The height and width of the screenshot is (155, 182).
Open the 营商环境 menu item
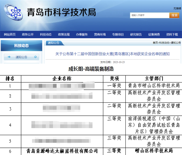tap(100, 35)
